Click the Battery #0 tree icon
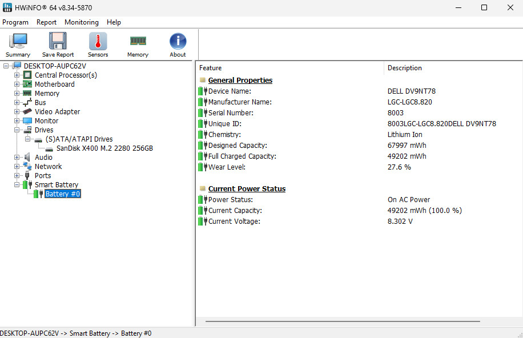This screenshot has width=523, height=338. [38, 194]
